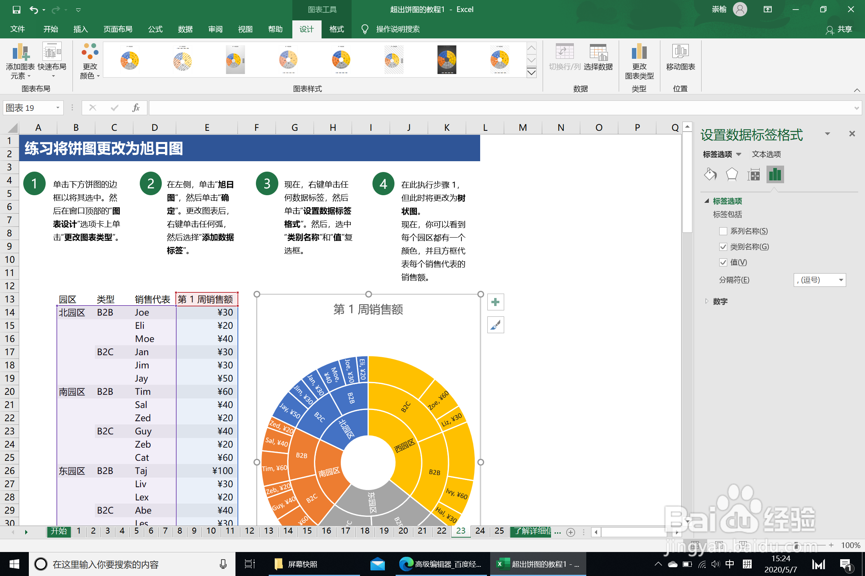865x576 pixels.
Task: Open Fill & Line paint bucket tab
Action: click(x=710, y=174)
